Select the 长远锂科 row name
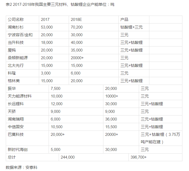 tap(16, 104)
